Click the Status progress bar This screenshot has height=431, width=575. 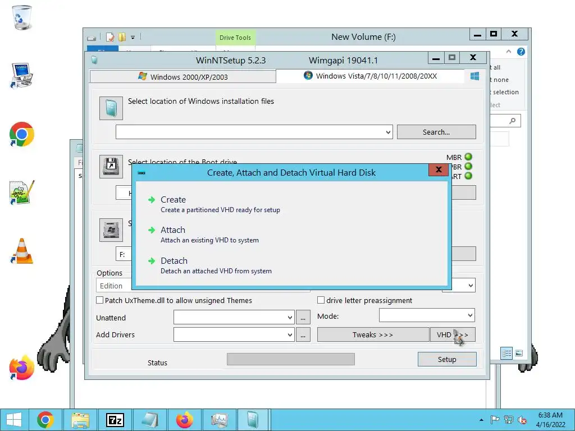click(291, 359)
